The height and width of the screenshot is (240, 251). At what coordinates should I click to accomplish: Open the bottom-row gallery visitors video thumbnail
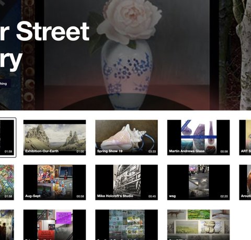7,225
